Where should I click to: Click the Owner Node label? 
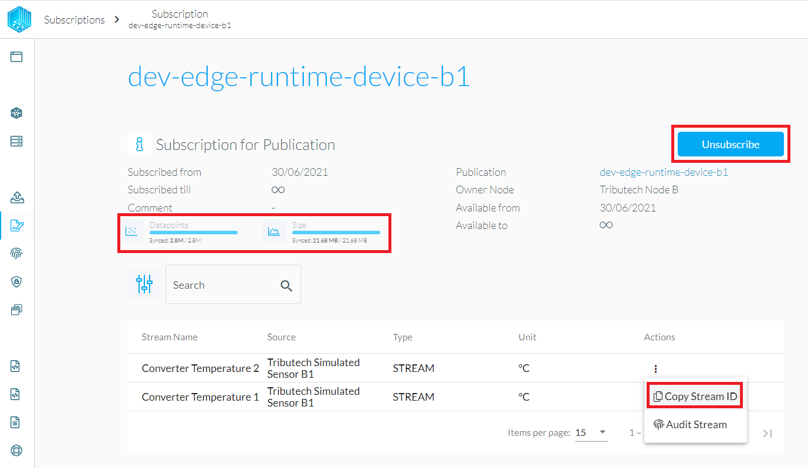pyautogui.click(x=485, y=190)
